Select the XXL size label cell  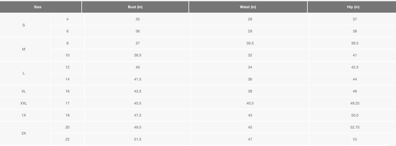click(x=24, y=103)
